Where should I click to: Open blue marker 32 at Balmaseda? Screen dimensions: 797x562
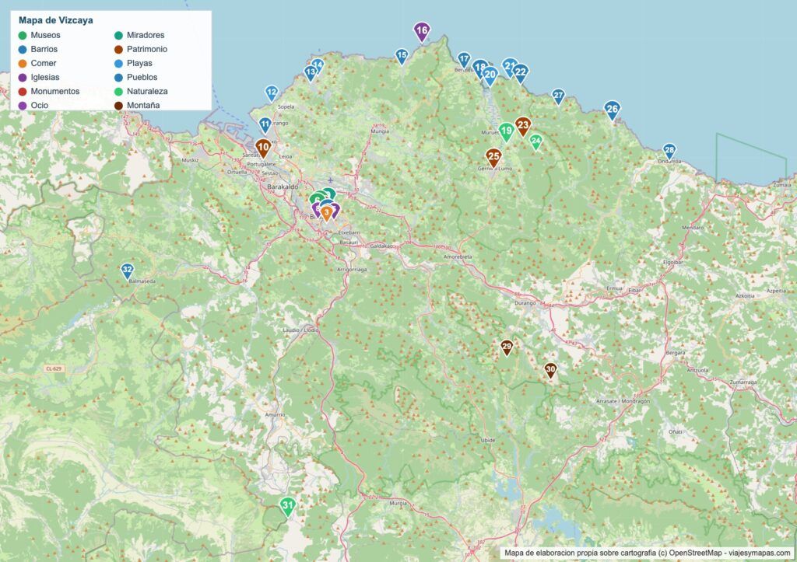127,271
